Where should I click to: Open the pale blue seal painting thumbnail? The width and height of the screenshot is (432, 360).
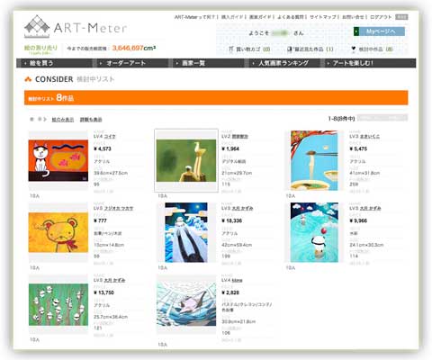pos(186,304)
